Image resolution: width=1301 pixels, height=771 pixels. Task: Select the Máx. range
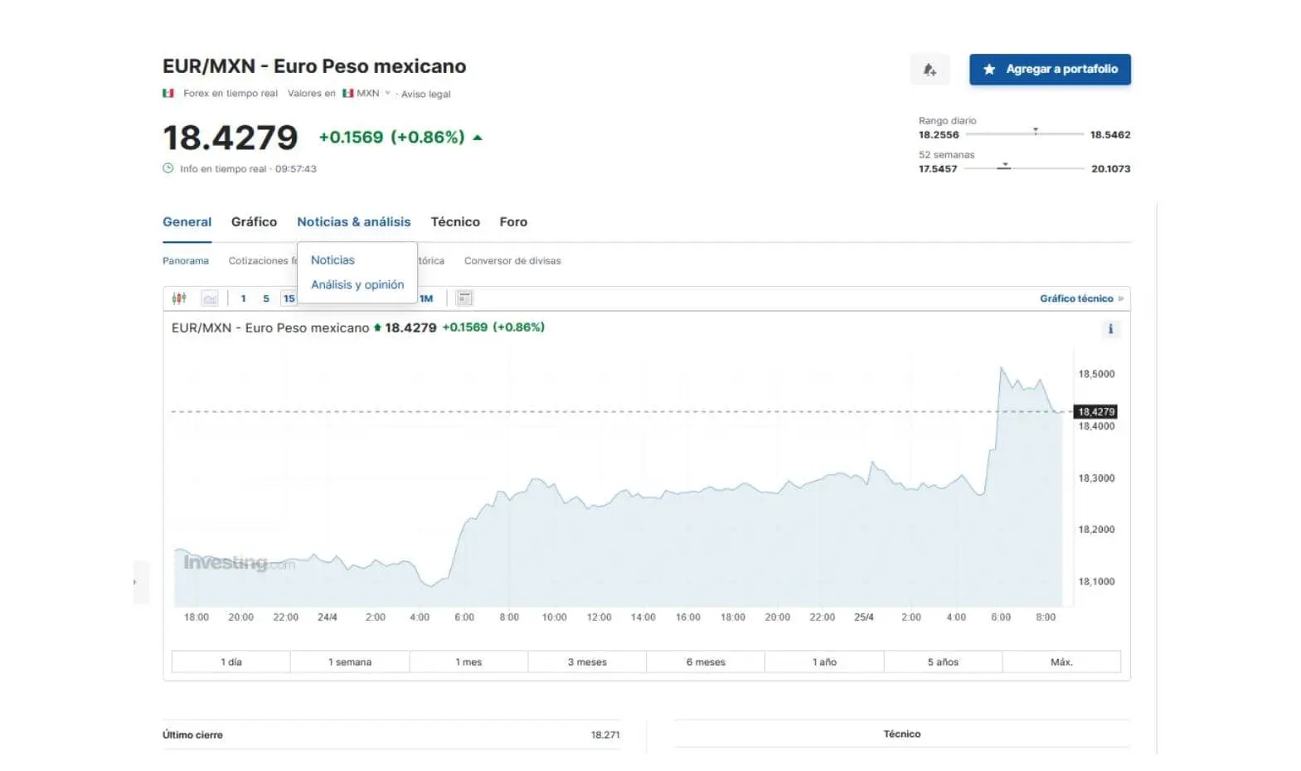1061,662
